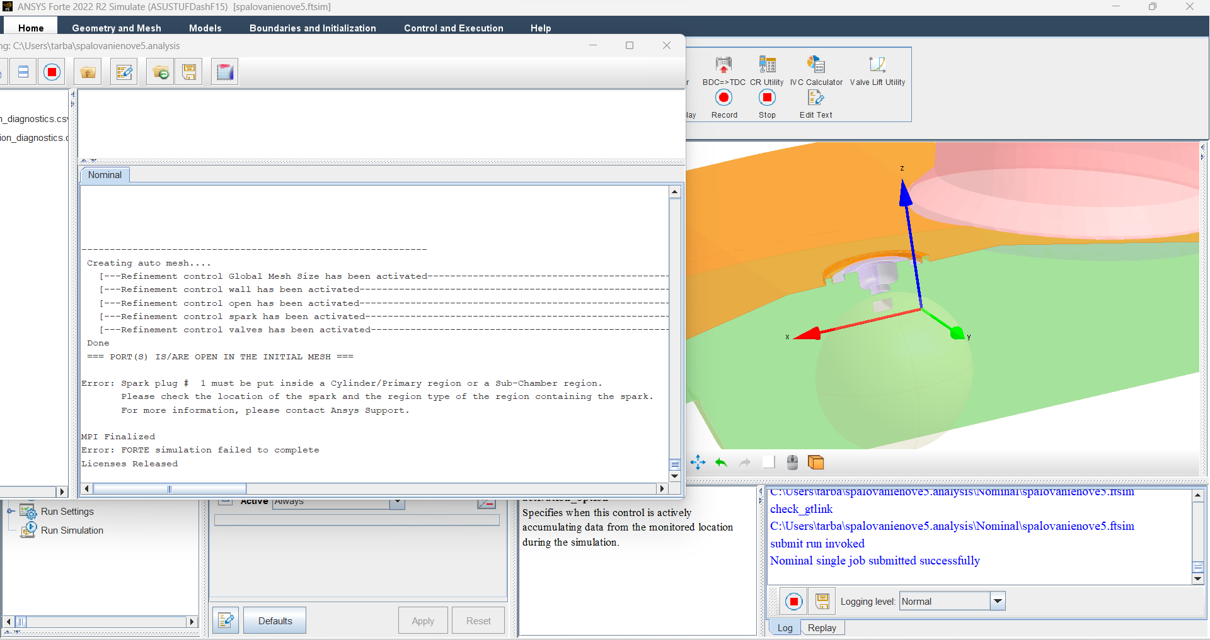Open the Home ribbon tab
Screen dimensions: 1210x640
tap(31, 28)
